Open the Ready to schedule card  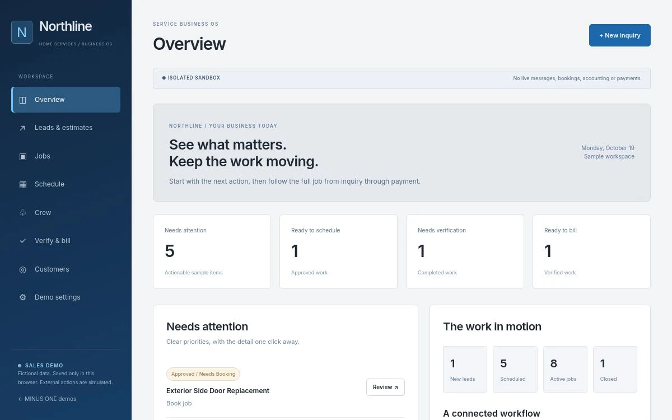pyautogui.click(x=338, y=251)
